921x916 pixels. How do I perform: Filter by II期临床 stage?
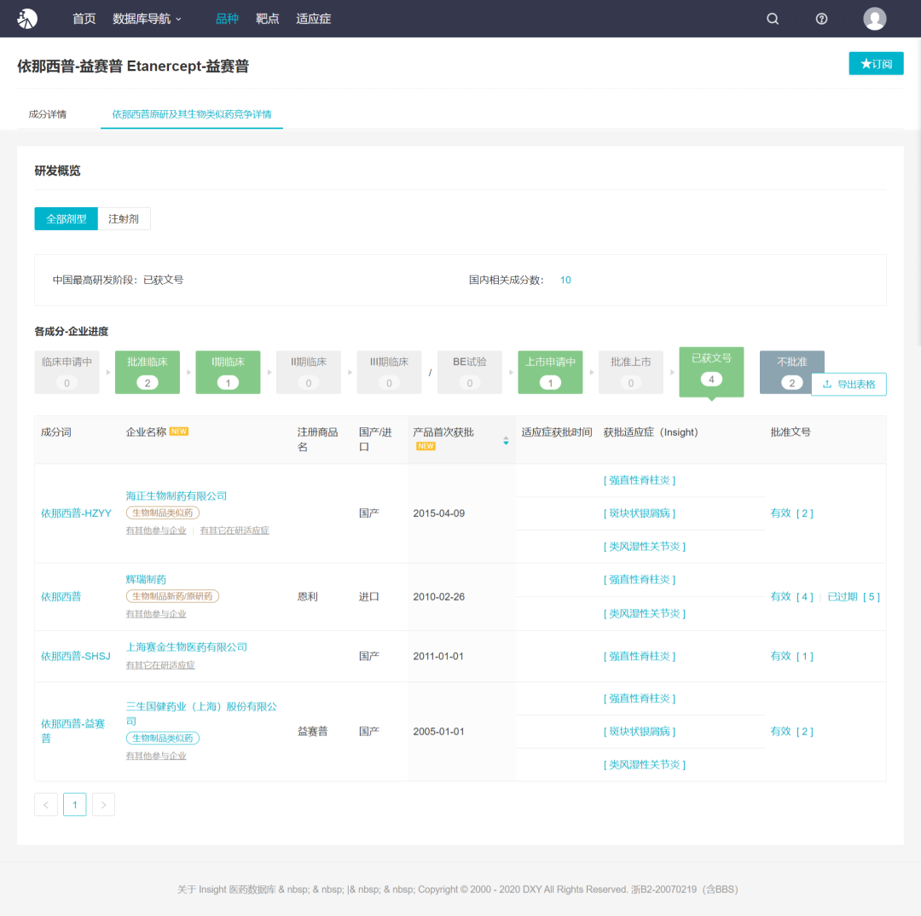309,372
